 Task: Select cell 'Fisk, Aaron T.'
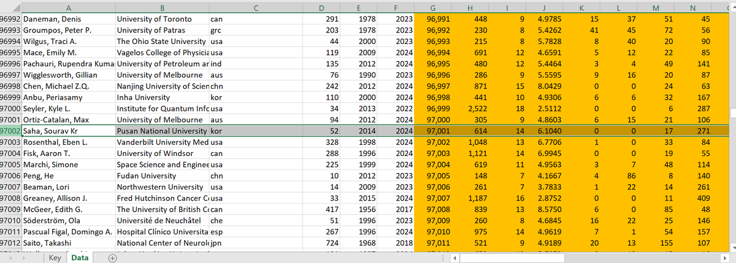[67, 153]
